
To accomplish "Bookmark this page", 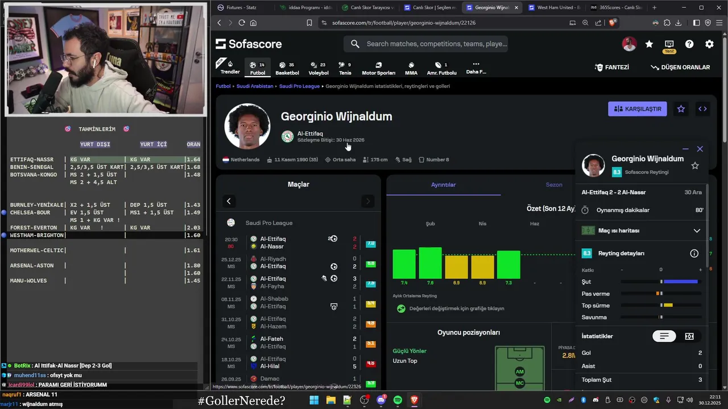I will pyautogui.click(x=309, y=23).
